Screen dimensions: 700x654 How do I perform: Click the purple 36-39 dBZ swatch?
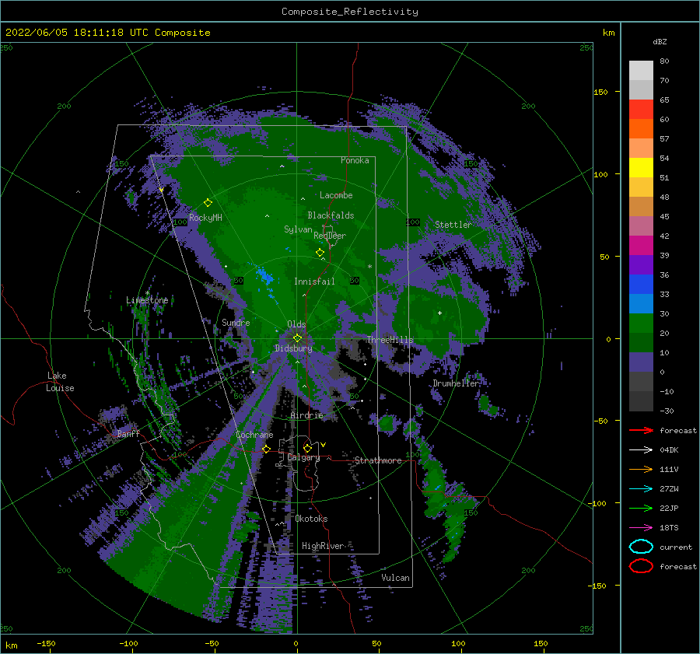coord(641,265)
